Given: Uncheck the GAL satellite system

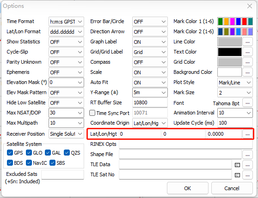Looking at the screenshot, I should pos(48,153).
